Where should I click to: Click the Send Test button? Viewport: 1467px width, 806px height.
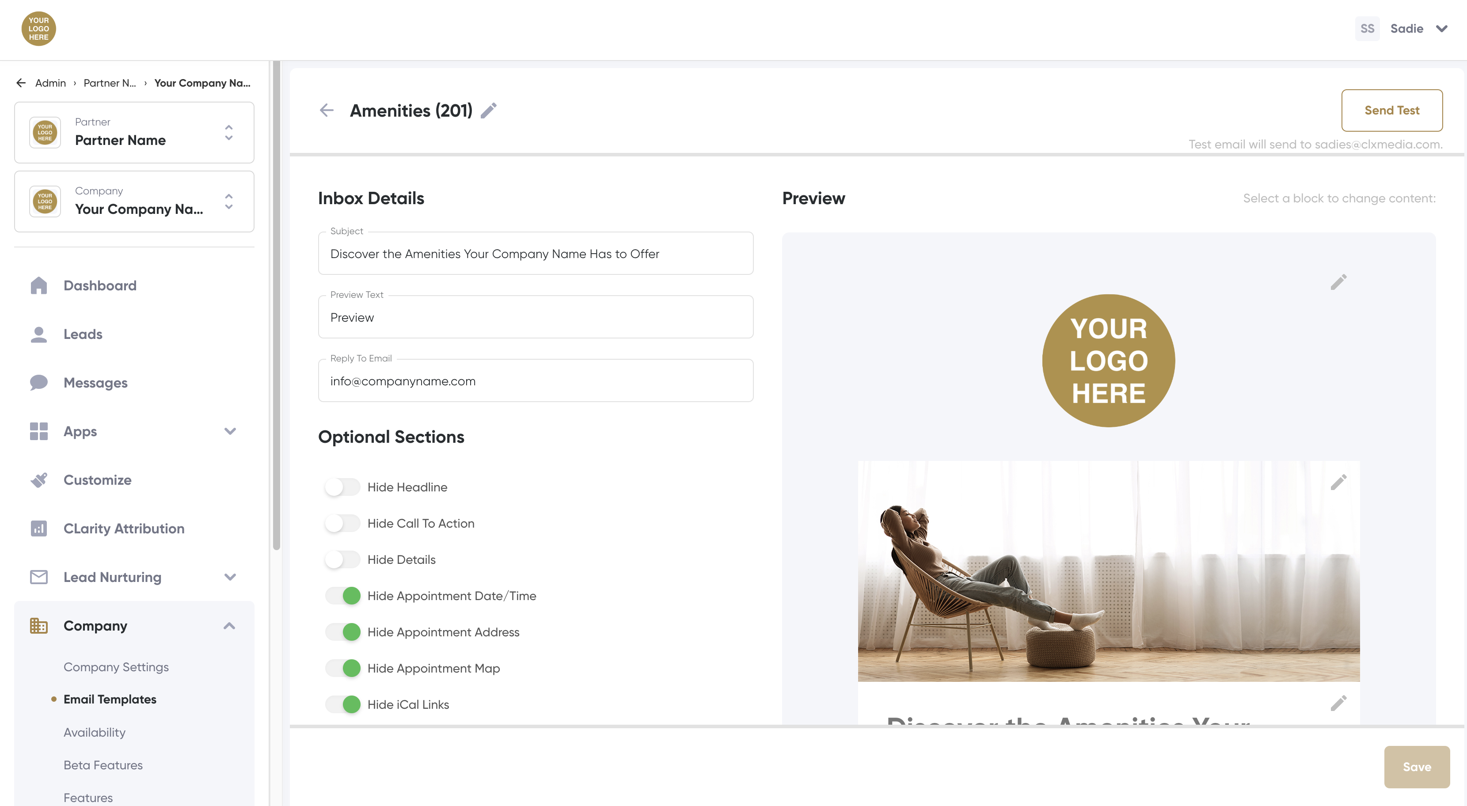(1391, 110)
